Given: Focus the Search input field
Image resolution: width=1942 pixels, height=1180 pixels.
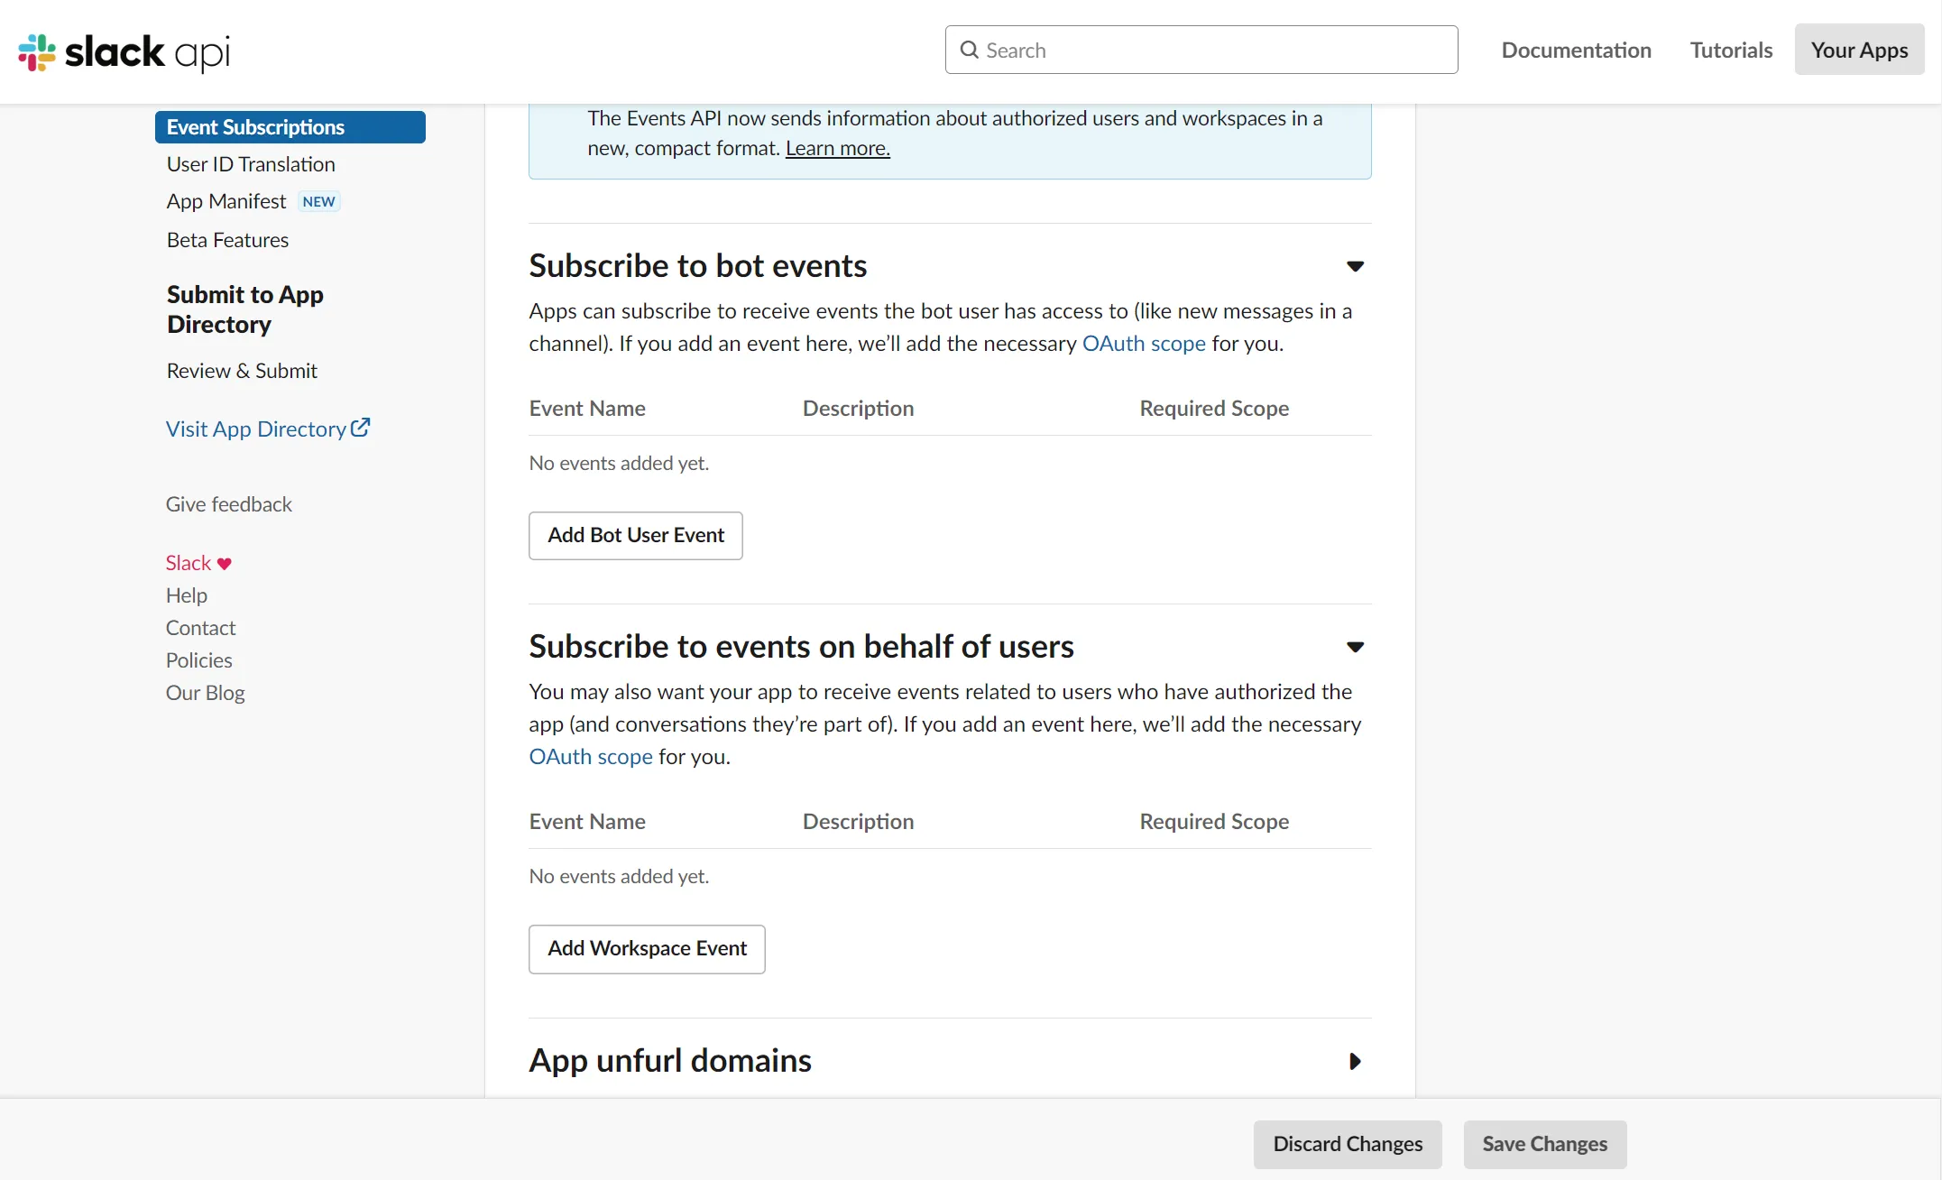Looking at the screenshot, I should [x=1201, y=50].
